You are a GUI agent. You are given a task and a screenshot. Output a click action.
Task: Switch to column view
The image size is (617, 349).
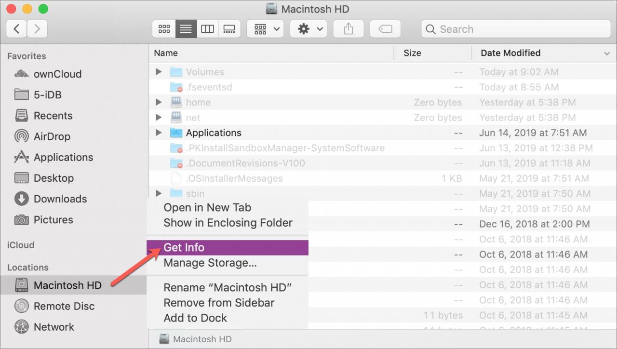tap(208, 29)
